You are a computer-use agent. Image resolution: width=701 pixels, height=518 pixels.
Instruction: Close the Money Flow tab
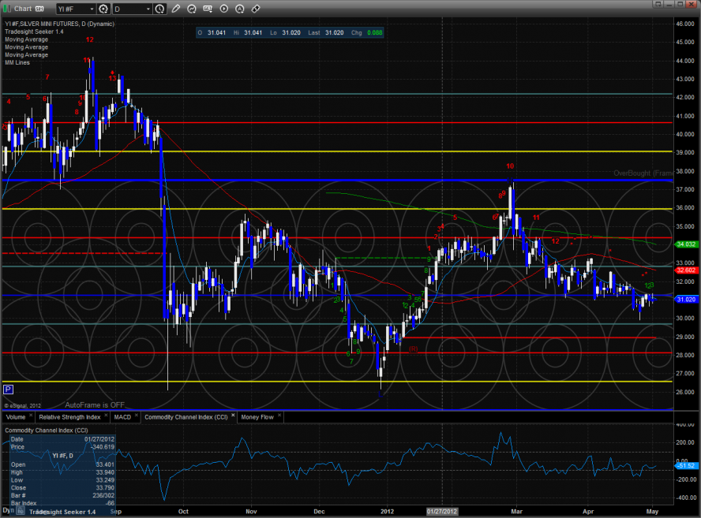pyautogui.click(x=279, y=416)
